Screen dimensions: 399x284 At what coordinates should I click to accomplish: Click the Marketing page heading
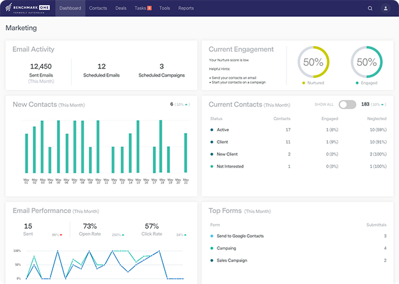pyautogui.click(x=21, y=28)
